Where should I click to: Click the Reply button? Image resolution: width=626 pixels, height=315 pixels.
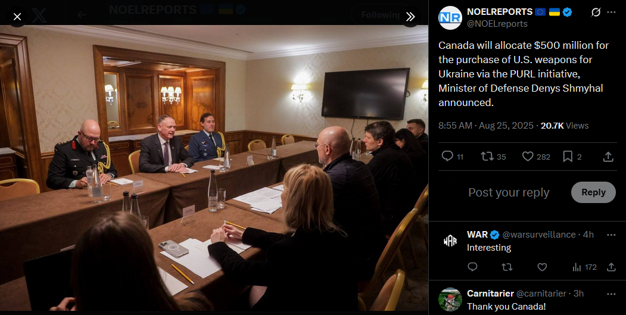click(x=593, y=192)
